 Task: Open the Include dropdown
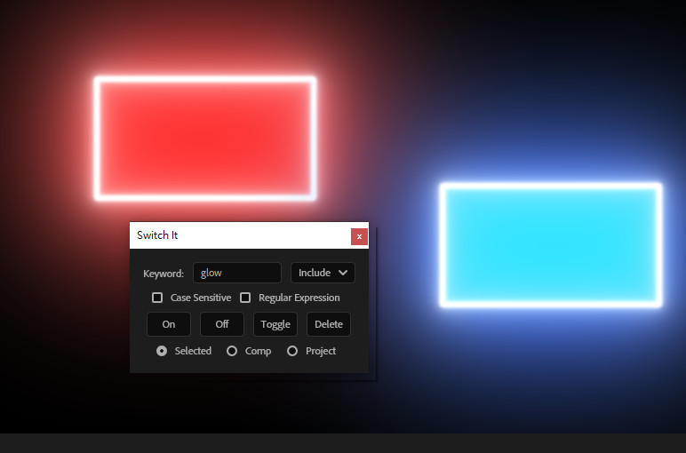click(323, 273)
